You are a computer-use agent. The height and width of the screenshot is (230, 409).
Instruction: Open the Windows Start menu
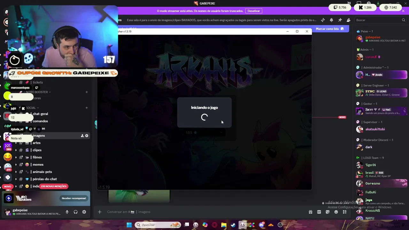click(x=129, y=225)
